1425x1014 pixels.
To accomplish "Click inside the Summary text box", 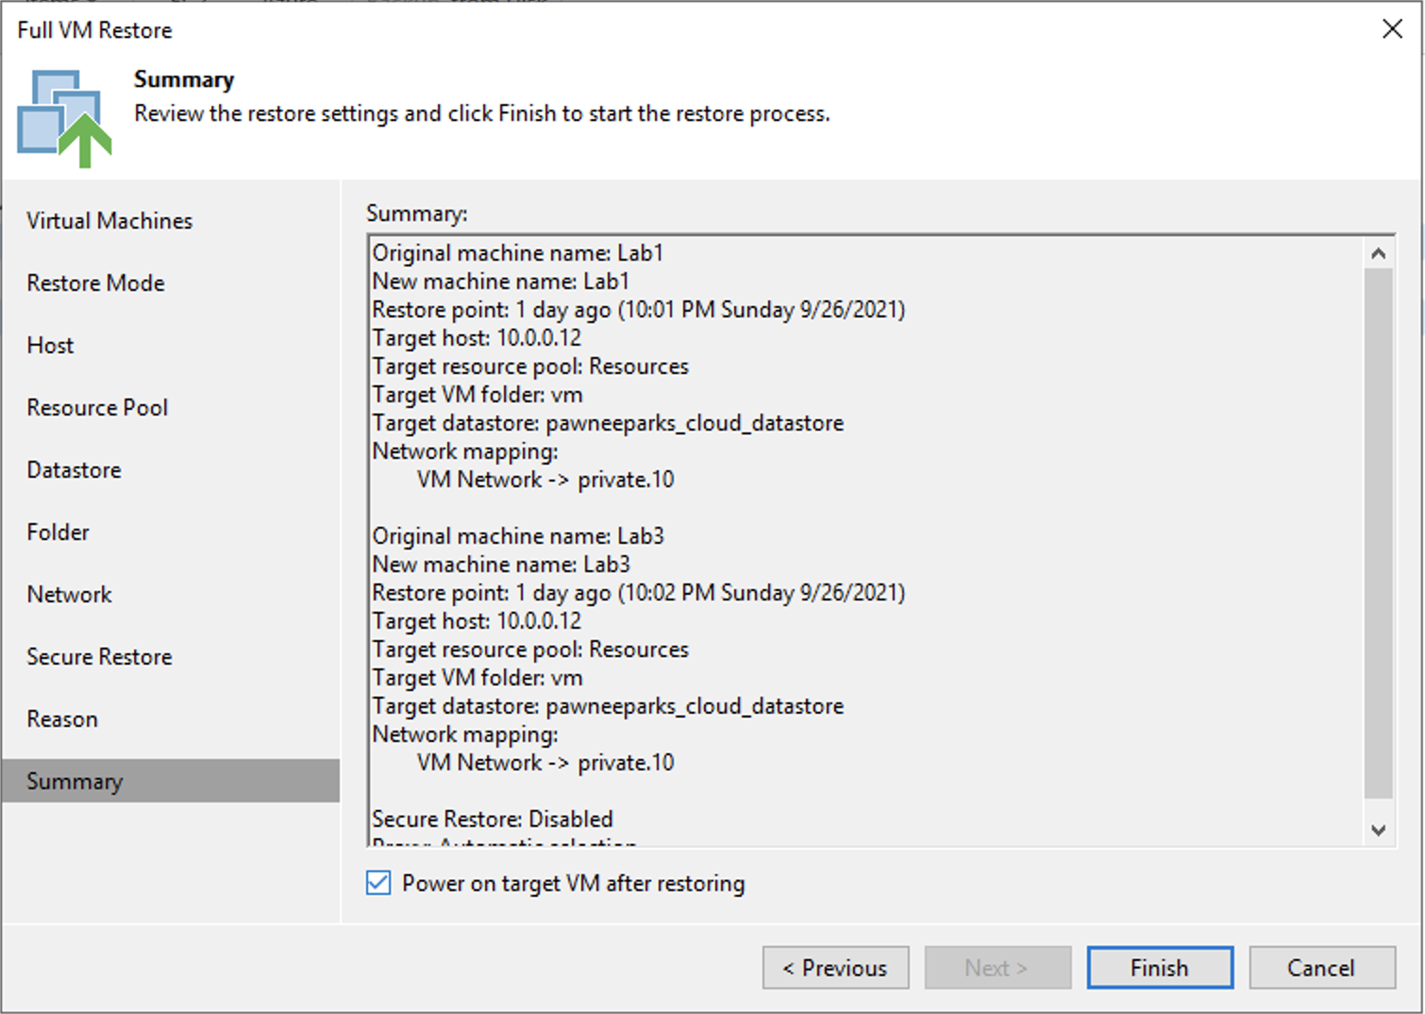I will click(x=864, y=540).
